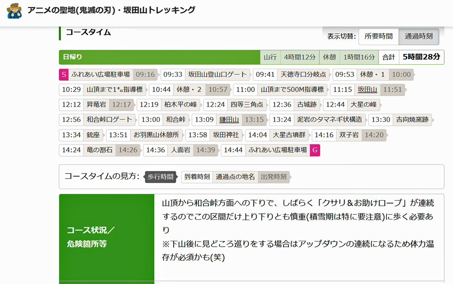
Task: Click the 天徳寺口分岐点 waypoint
Action: [303, 75]
